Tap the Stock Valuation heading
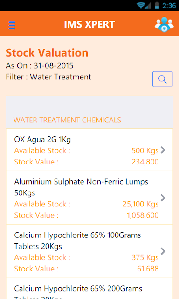 point(47,53)
